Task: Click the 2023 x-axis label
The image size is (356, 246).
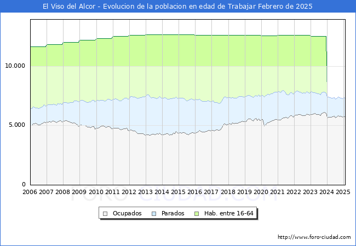Action: pos(311,192)
